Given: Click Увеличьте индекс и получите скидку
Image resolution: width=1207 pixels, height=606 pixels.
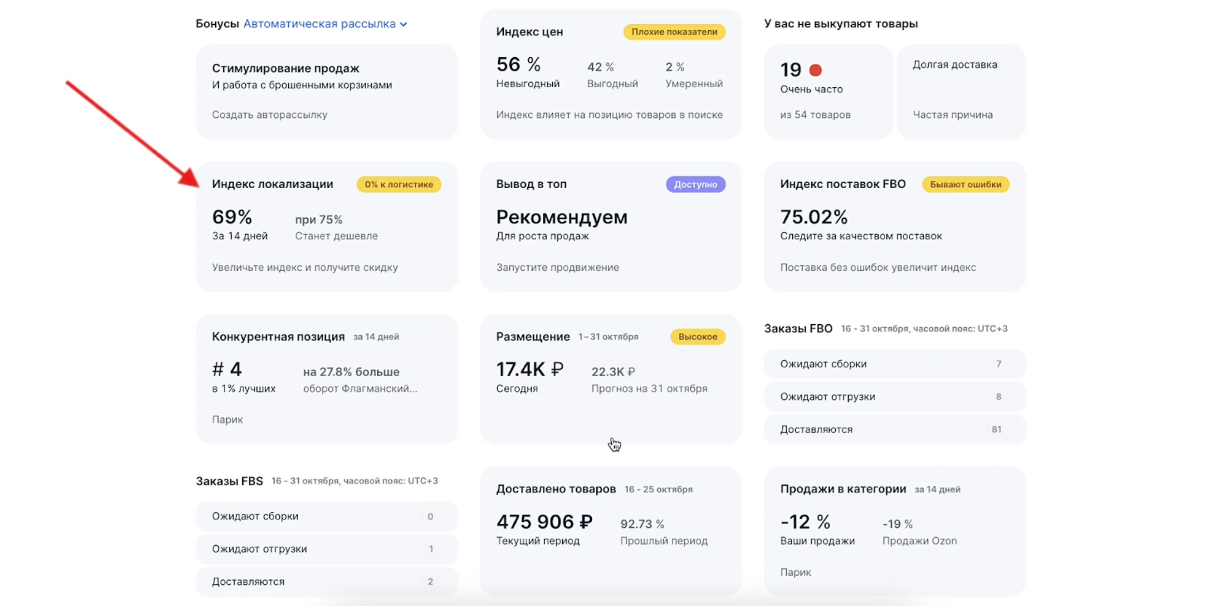Looking at the screenshot, I should pyautogui.click(x=304, y=267).
